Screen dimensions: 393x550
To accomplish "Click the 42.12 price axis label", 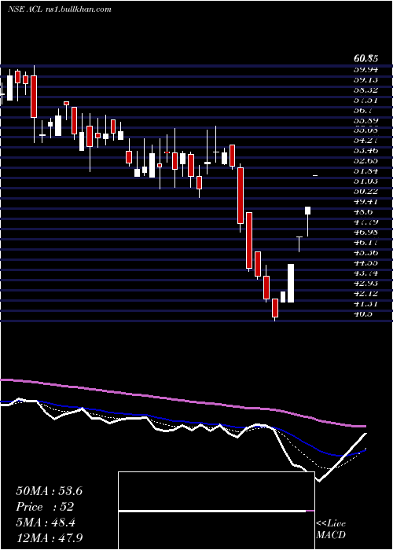I will click(365, 293).
